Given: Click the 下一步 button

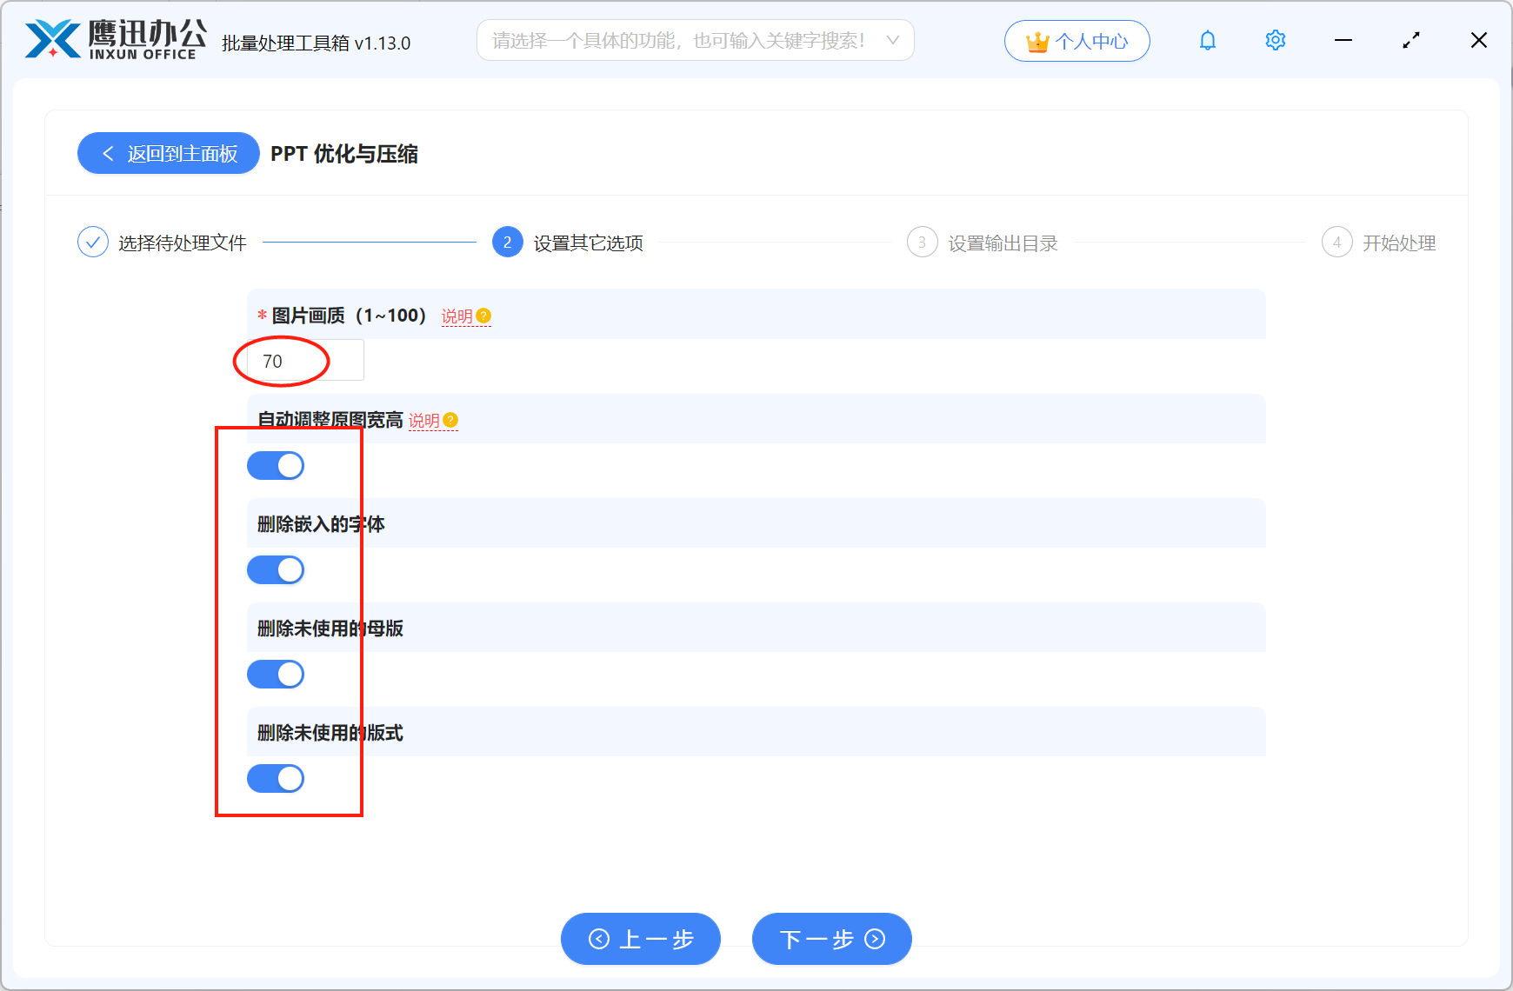Looking at the screenshot, I should pyautogui.click(x=830, y=939).
